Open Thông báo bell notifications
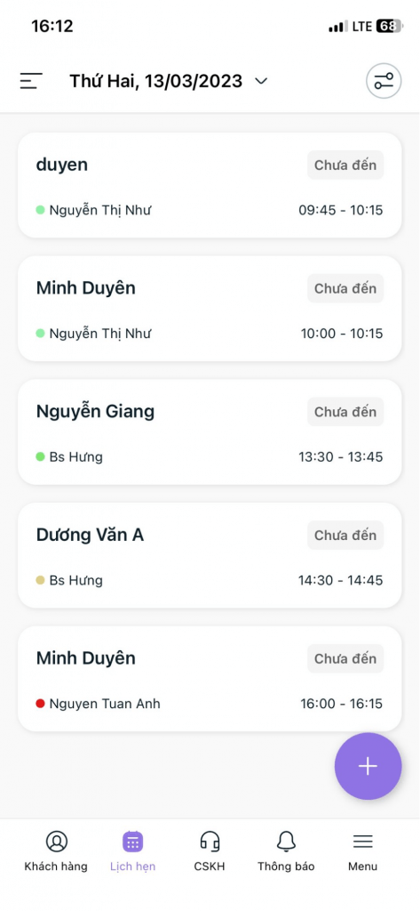 pos(286,842)
